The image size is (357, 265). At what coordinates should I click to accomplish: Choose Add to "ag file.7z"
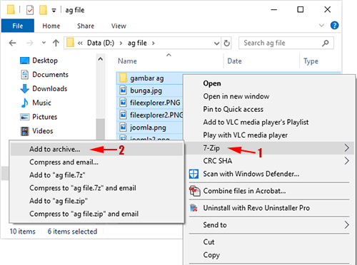[96, 175]
